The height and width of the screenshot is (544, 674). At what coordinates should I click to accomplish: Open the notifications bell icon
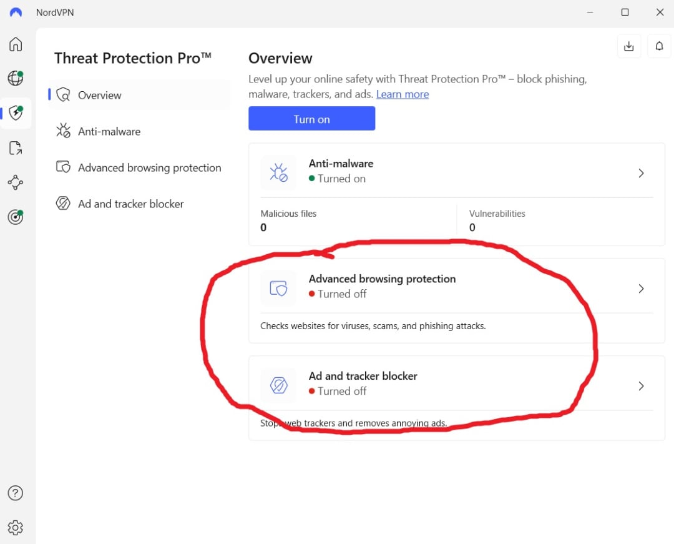tap(659, 46)
